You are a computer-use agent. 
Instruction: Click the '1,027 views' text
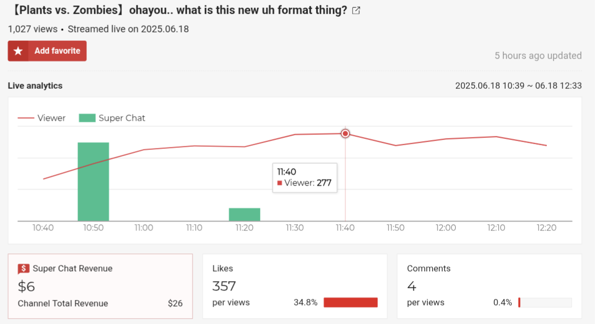point(32,29)
